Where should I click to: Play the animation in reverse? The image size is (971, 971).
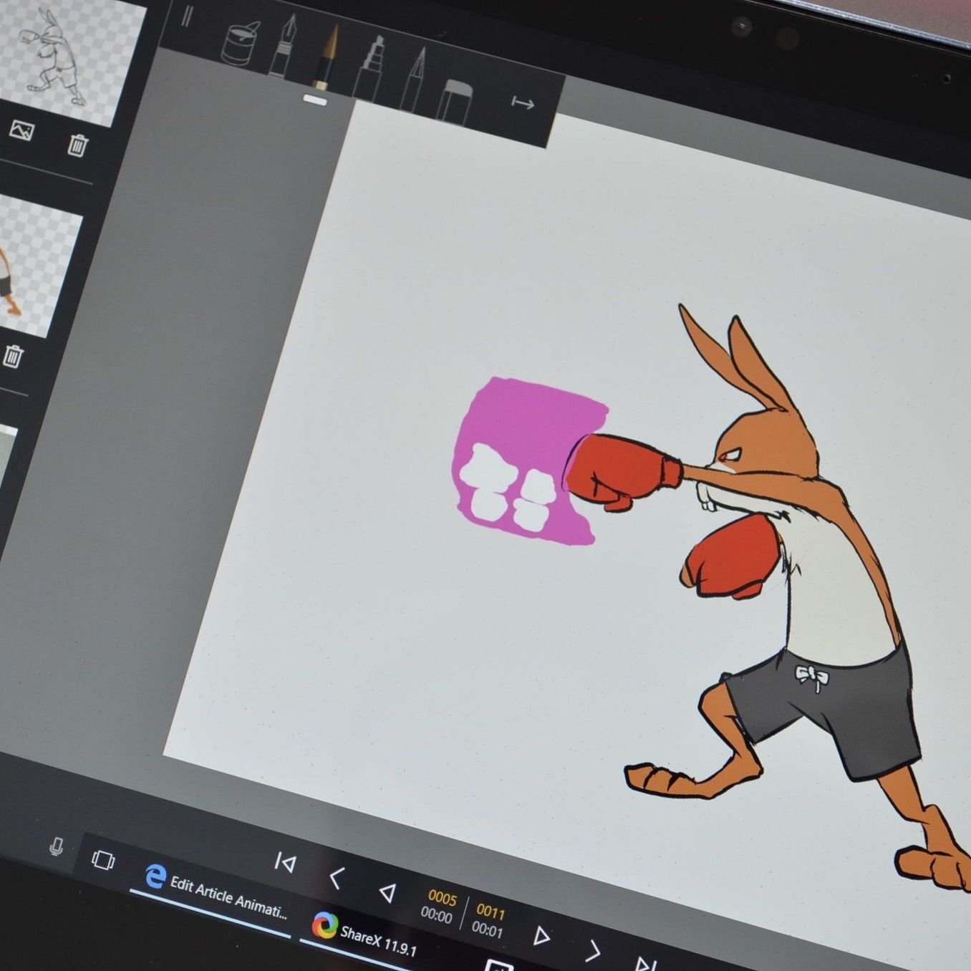tap(387, 892)
